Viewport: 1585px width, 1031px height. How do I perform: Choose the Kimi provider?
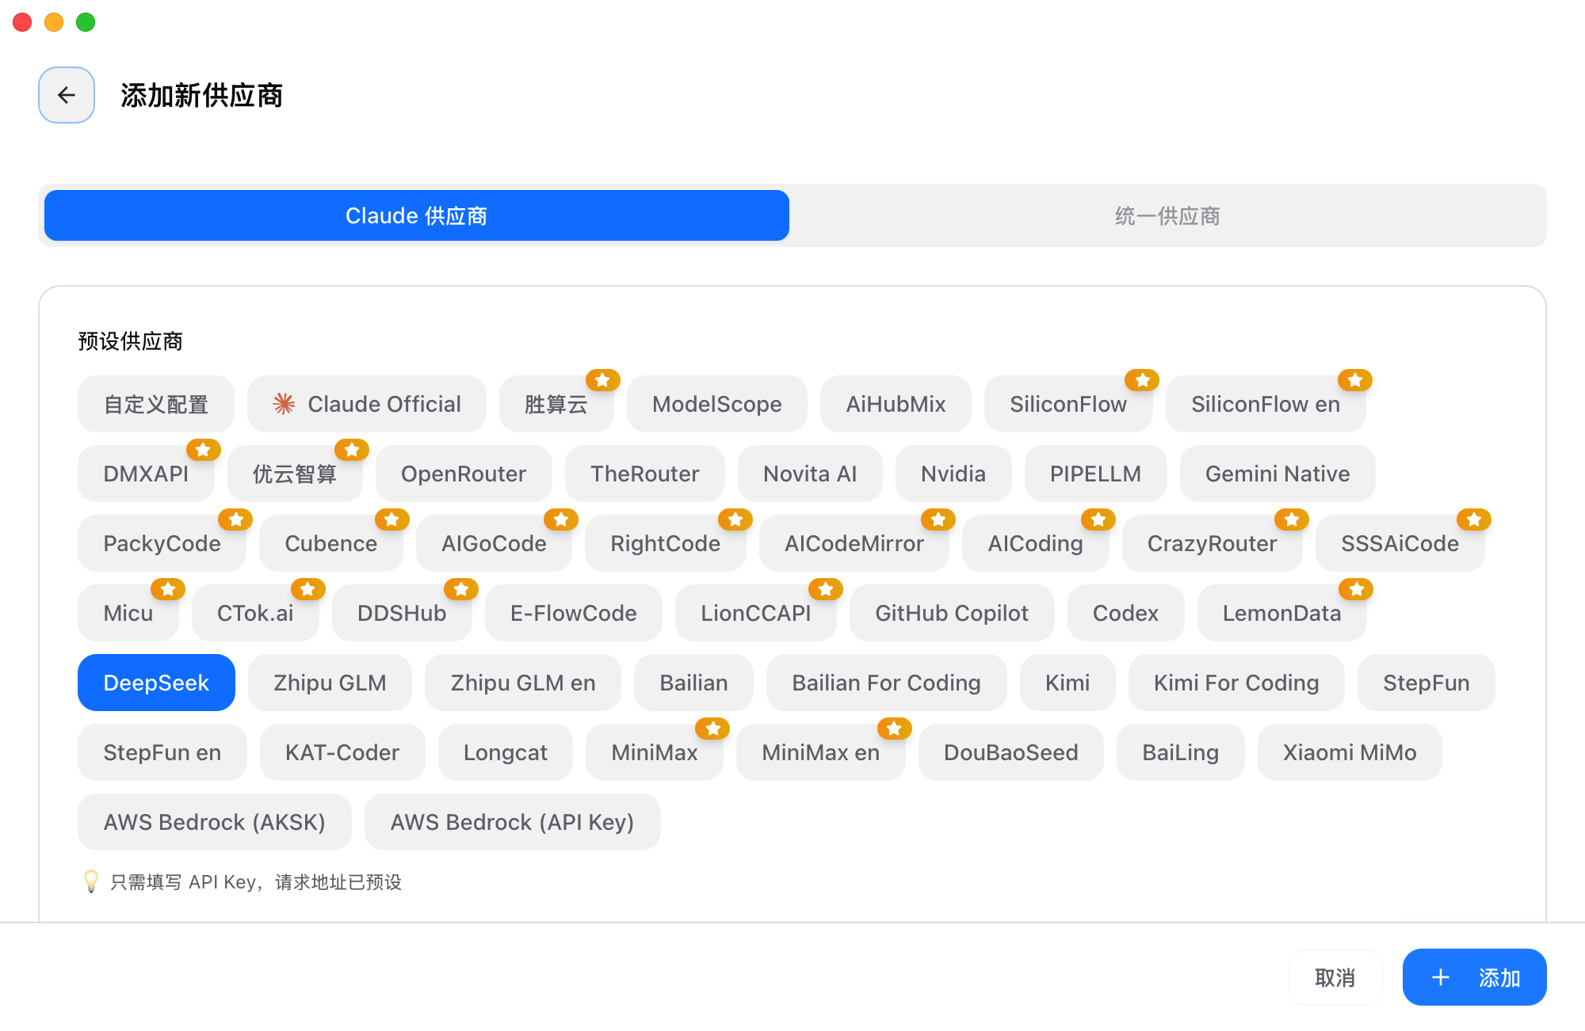pos(1067,683)
